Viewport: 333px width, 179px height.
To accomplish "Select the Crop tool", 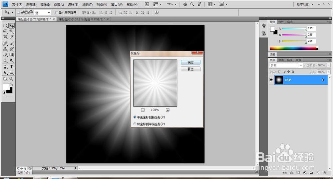I will [x=5, y=37].
